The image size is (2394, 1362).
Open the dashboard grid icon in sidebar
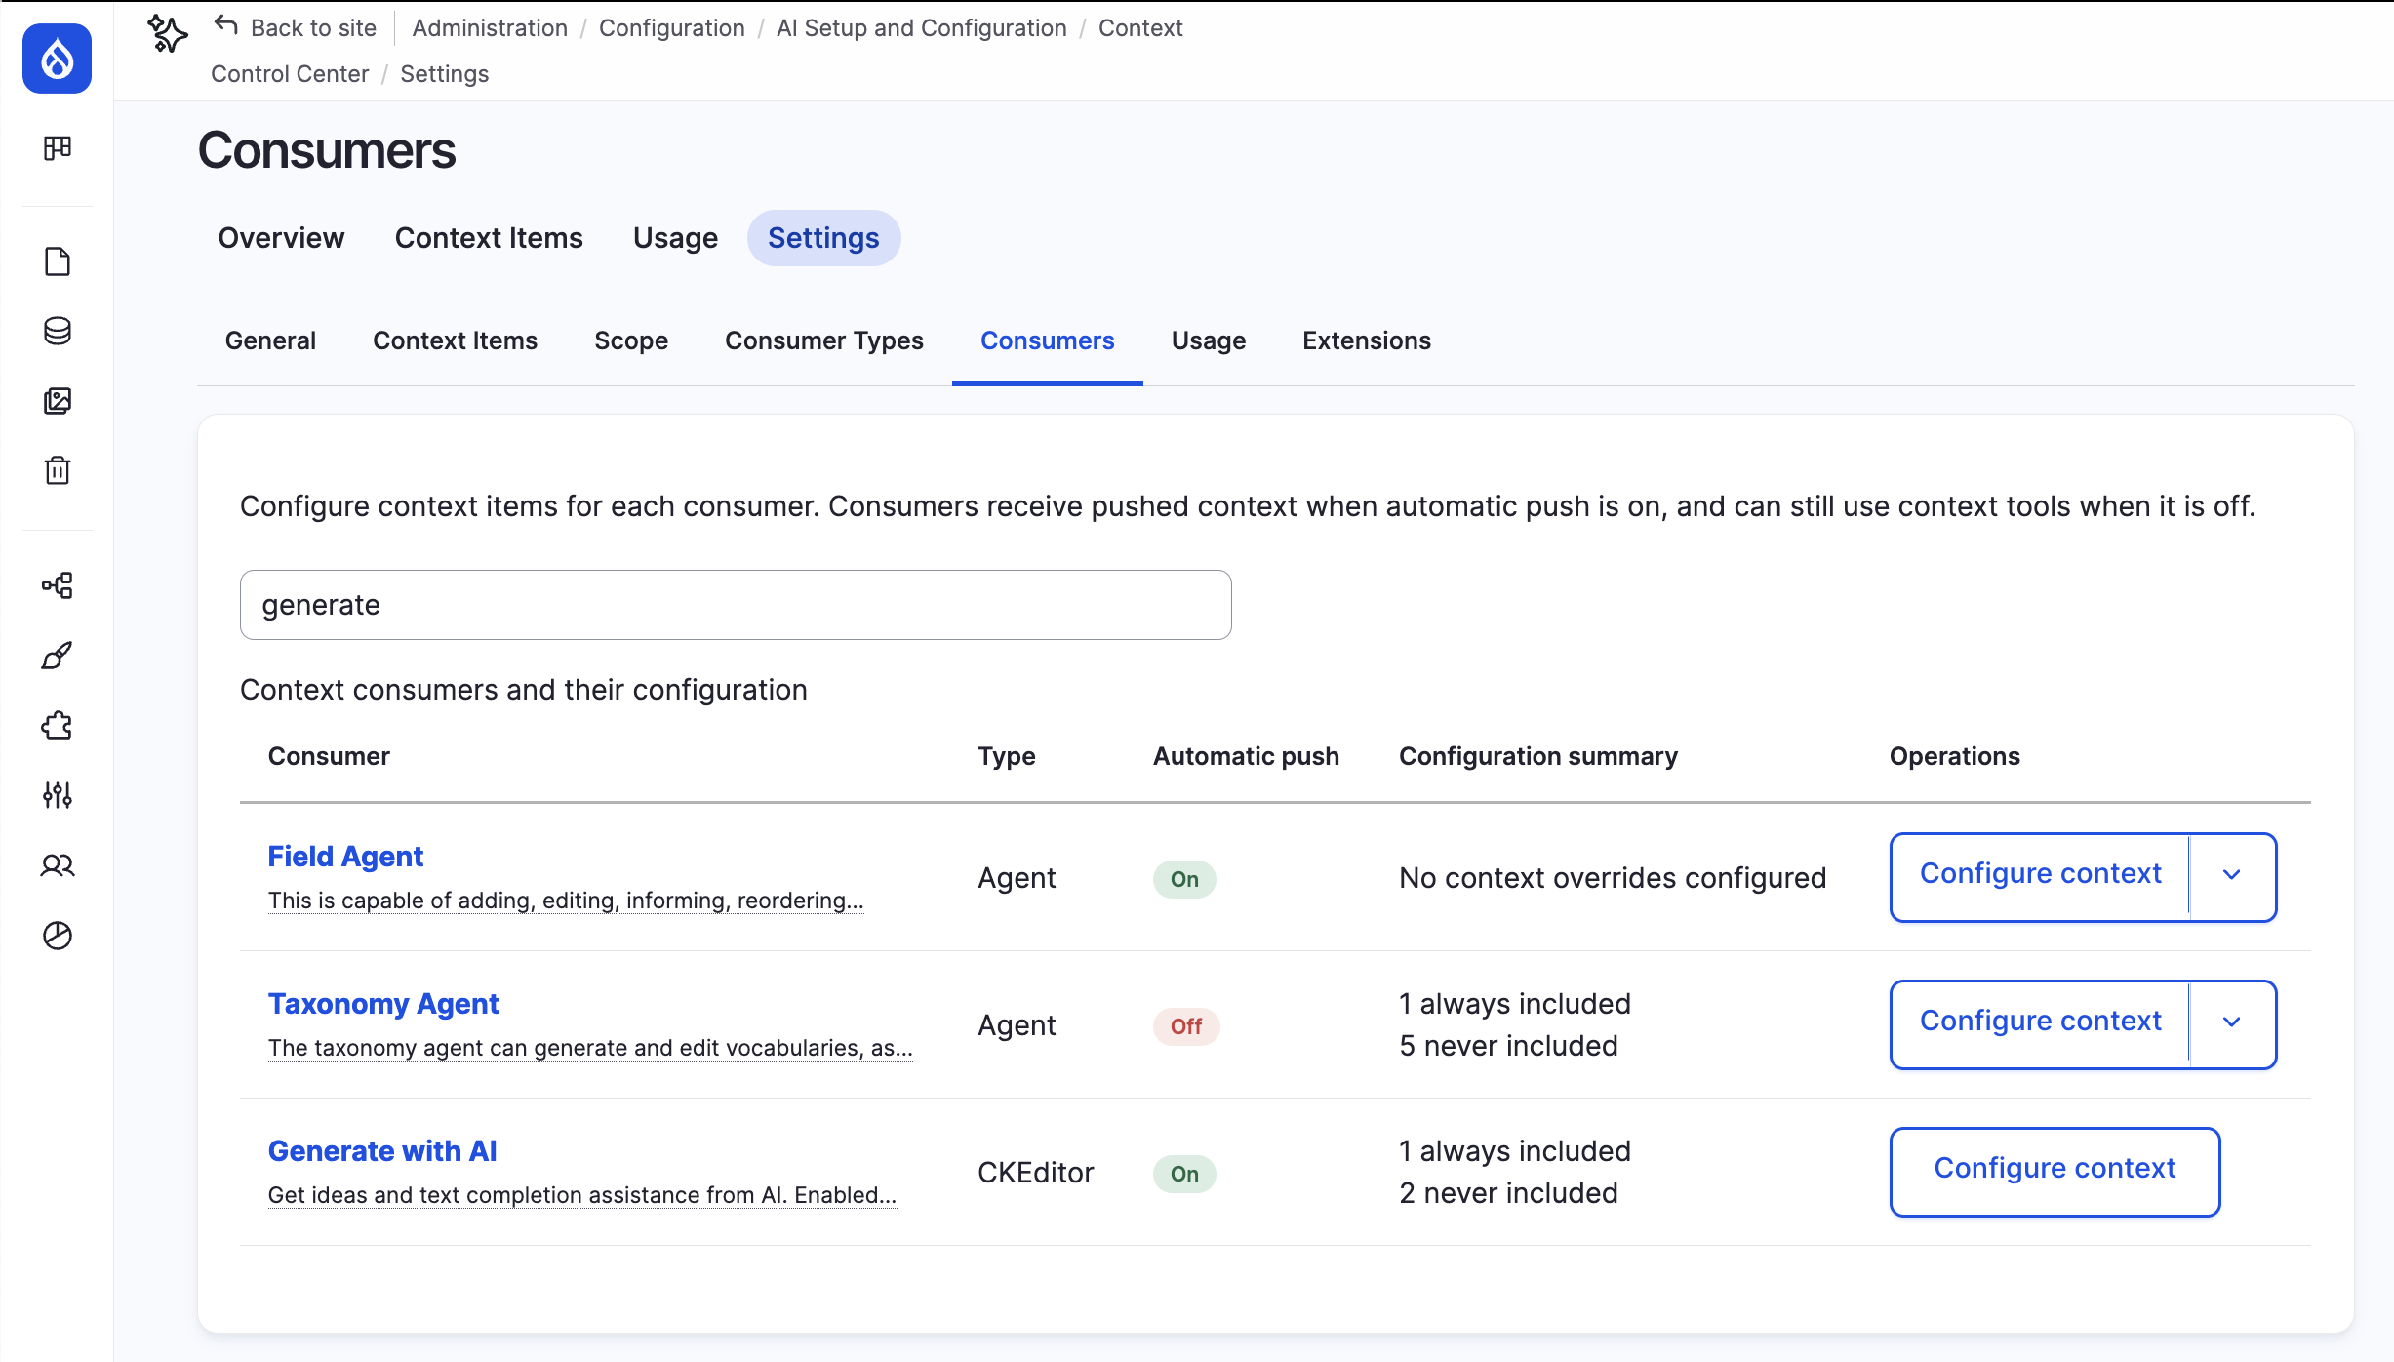(x=58, y=147)
